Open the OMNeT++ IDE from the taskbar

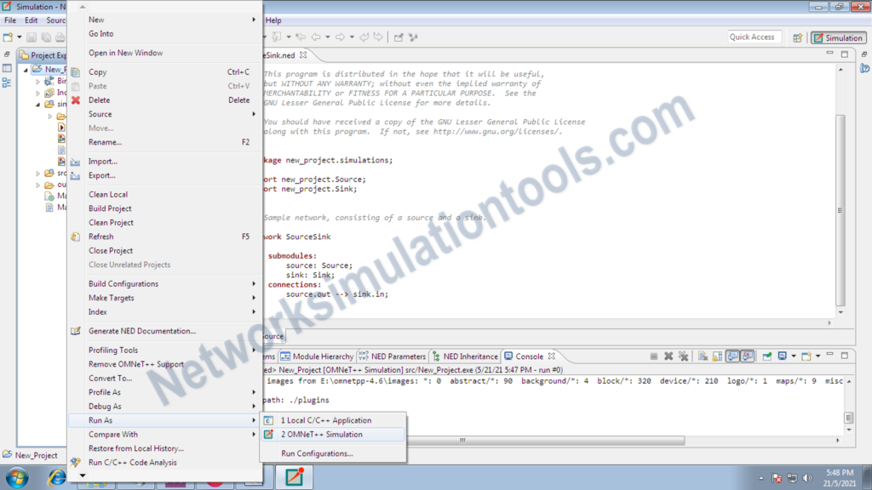click(294, 478)
